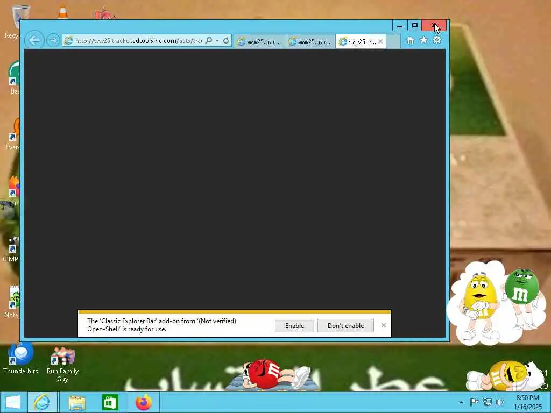Enable the Classic Explorer Bar add-on
Image resolution: width=551 pixels, height=413 pixels.
click(x=294, y=325)
